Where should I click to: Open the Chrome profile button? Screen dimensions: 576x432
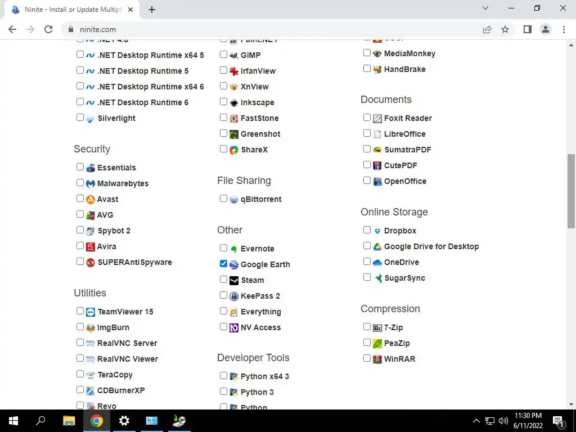click(x=546, y=29)
